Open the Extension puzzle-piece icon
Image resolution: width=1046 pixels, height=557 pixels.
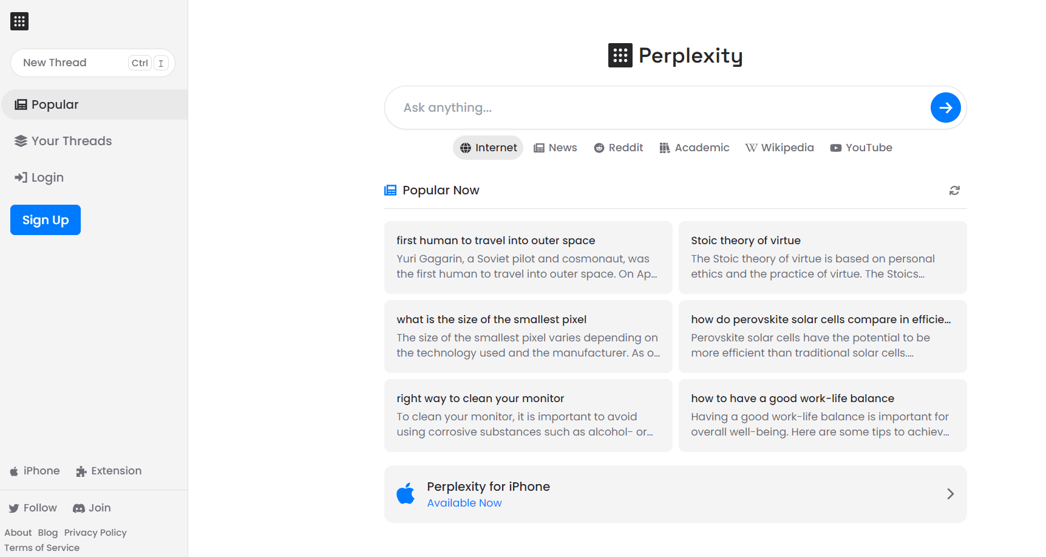pos(81,471)
